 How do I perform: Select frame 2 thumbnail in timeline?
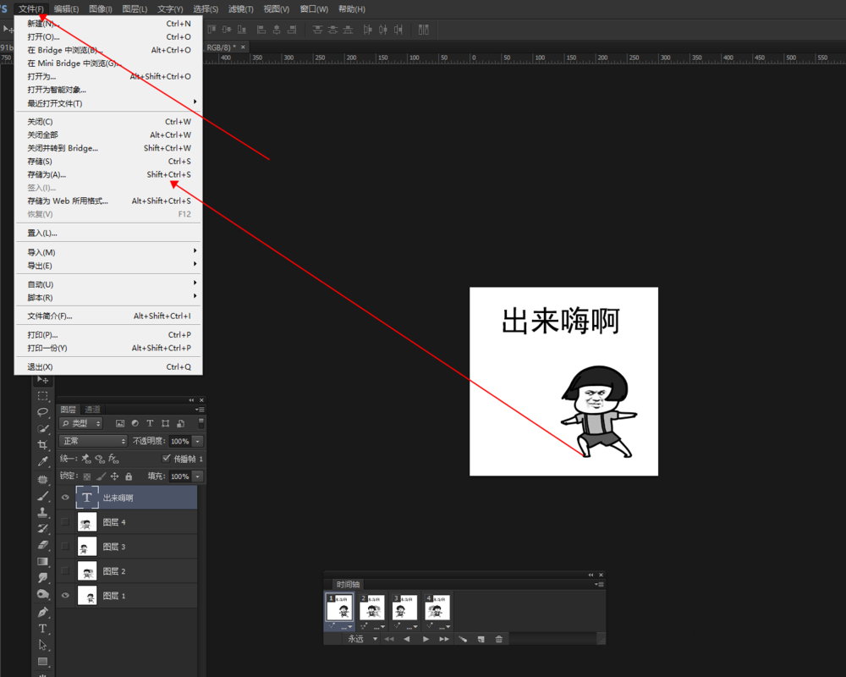[372, 608]
